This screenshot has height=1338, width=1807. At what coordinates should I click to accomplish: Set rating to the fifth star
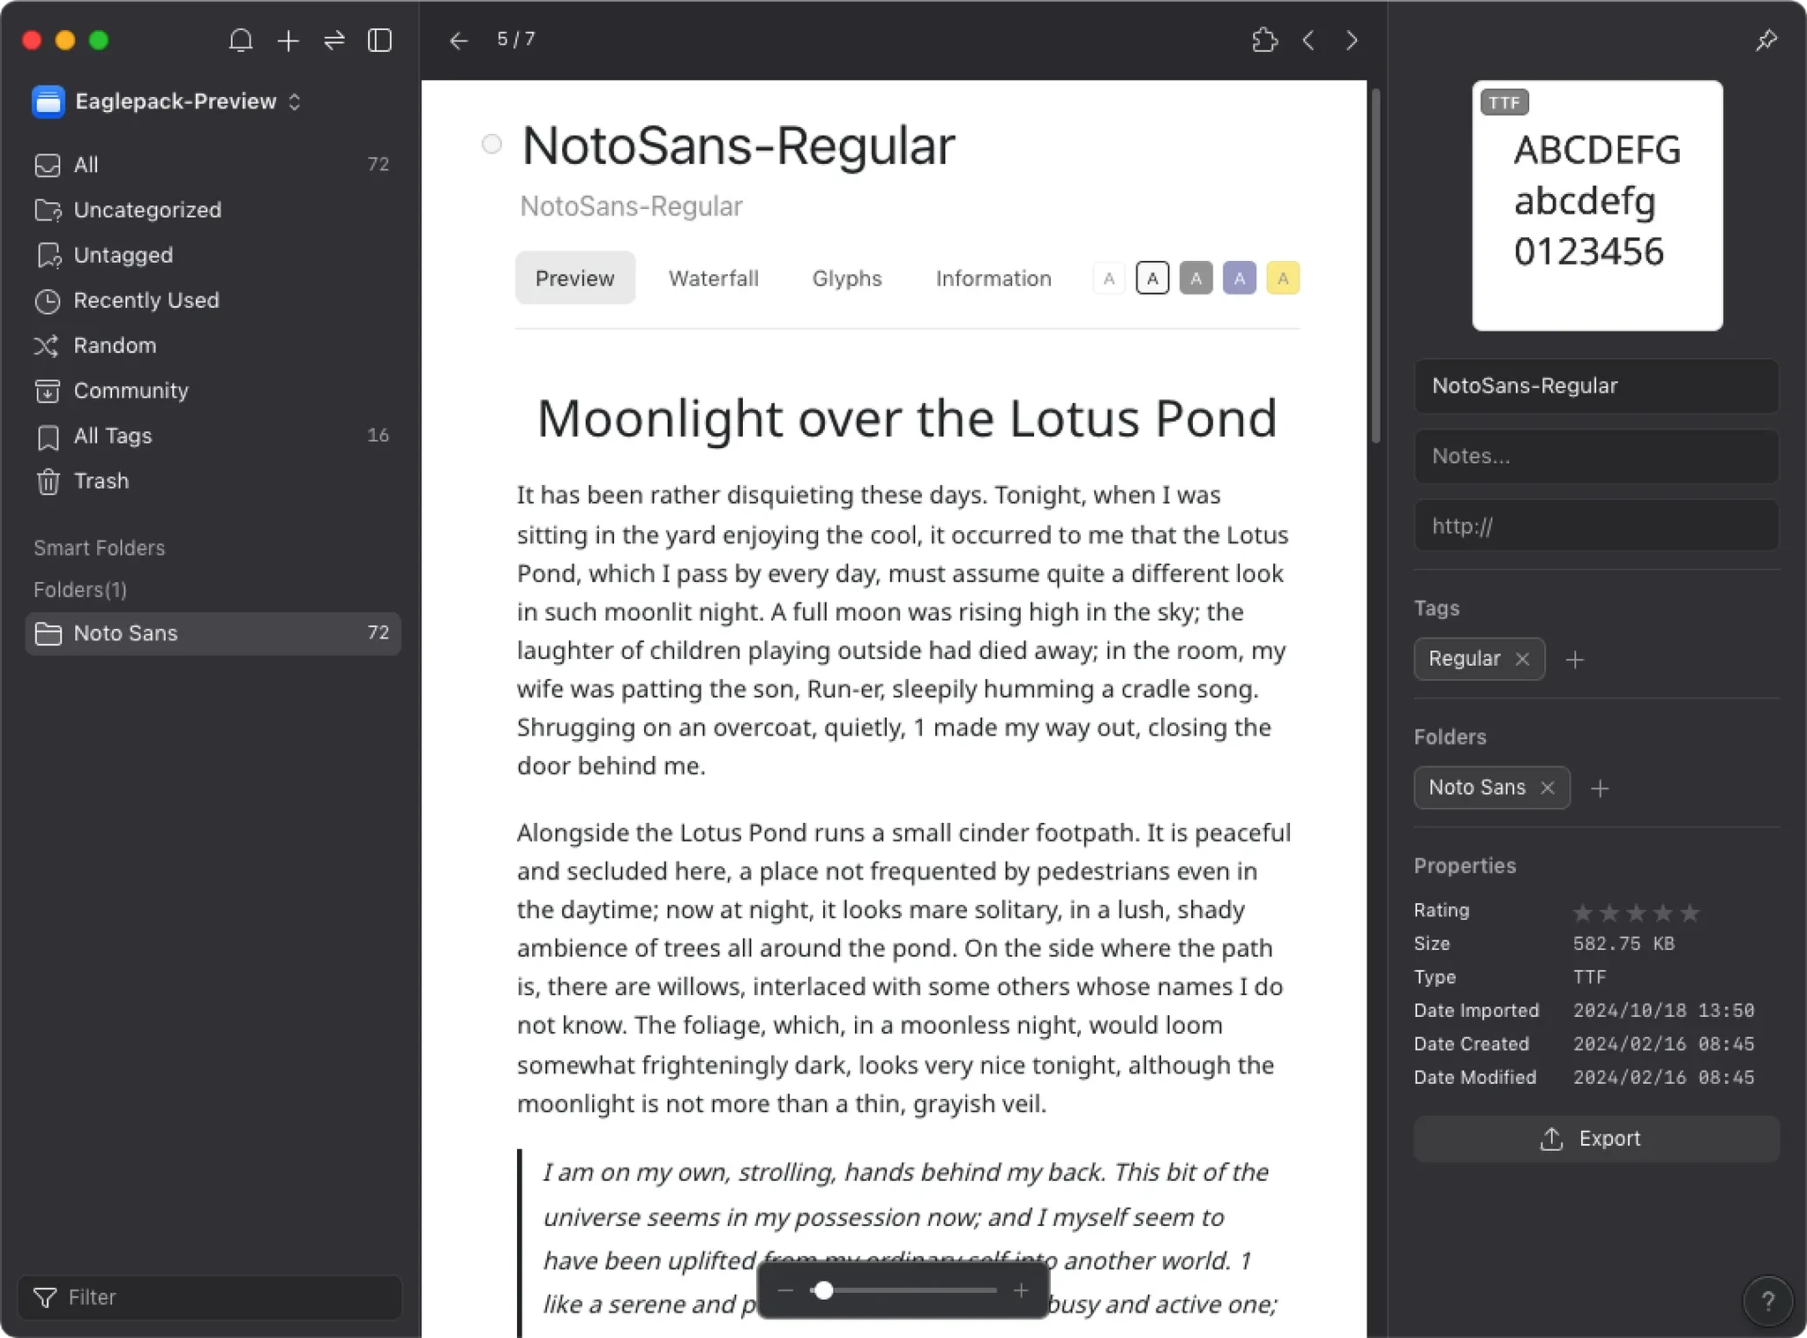tap(1690, 912)
